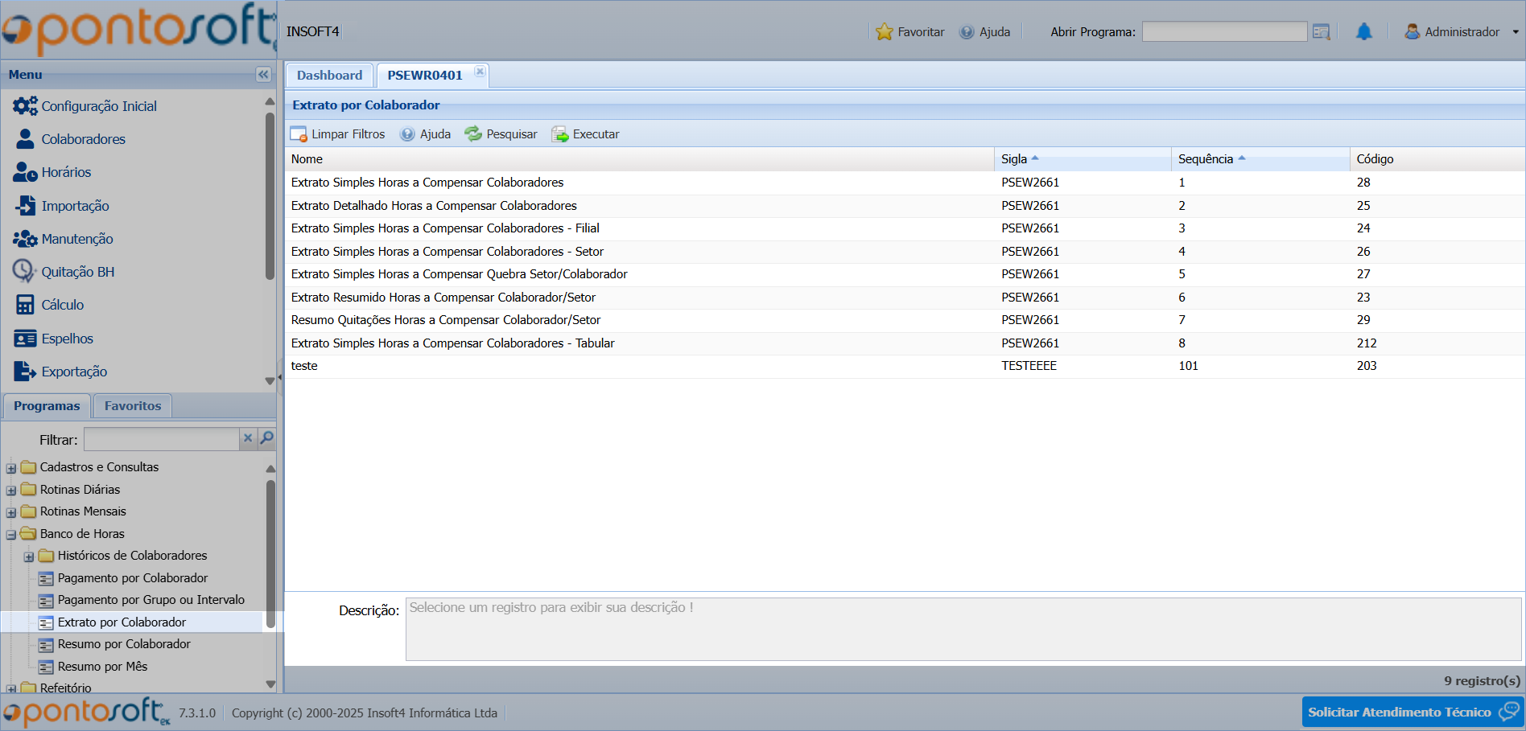Viewport: 1526px width, 731px height.
Task: Click Limpar Filtros in the toolbar
Action: pos(338,134)
